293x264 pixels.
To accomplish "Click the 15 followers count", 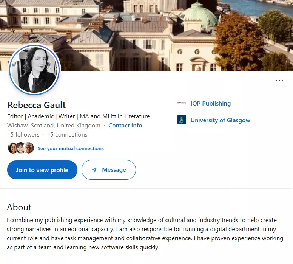I will pyautogui.click(x=23, y=135).
